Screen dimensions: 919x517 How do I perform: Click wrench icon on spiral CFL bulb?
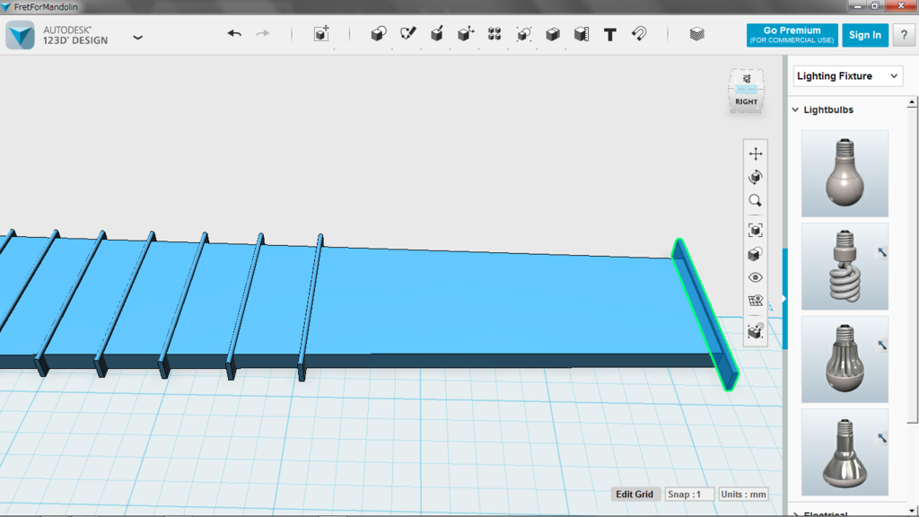click(x=881, y=252)
